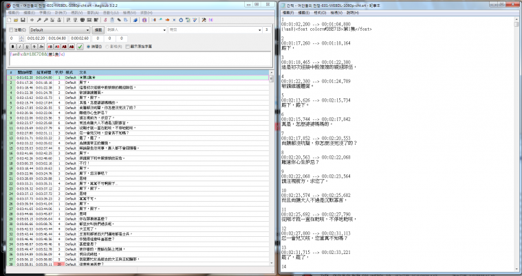Jump video to subtitle end icon
Screen dimensions: 522x276
tap(59, 20)
